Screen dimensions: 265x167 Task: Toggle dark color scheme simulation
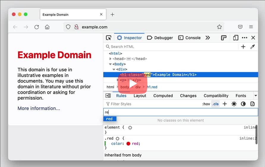[243, 104]
